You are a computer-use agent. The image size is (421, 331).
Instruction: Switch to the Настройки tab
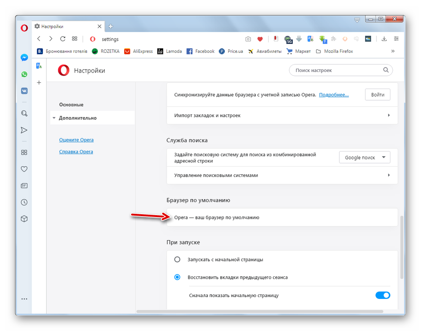click(x=68, y=26)
